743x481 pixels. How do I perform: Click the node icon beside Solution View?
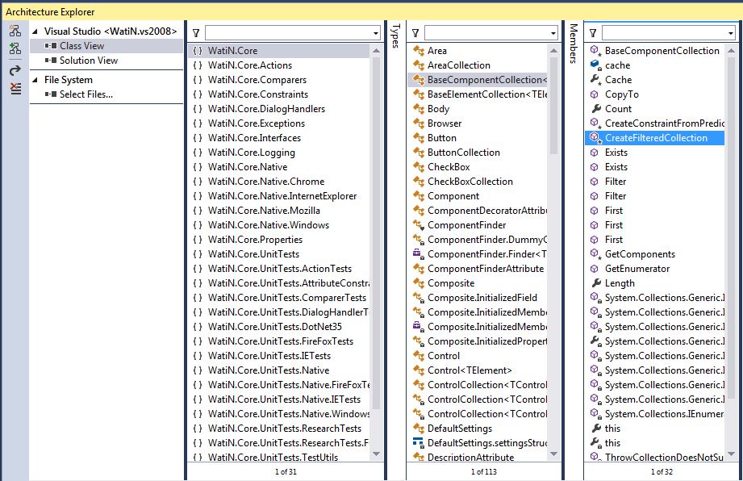[51, 61]
